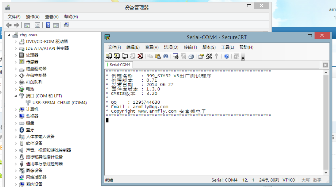This screenshot has width=336, height=187.
Task: Click the Quick Connect lightning icon
Action: pos(117,56)
